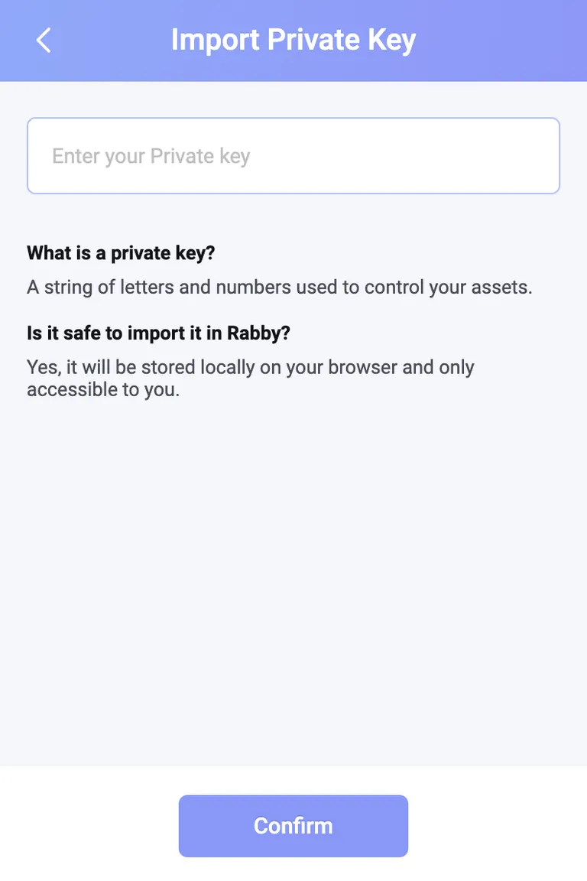Screen dimensions: 587x881
Task: Go back using the header chevron arrow
Action: (x=44, y=41)
